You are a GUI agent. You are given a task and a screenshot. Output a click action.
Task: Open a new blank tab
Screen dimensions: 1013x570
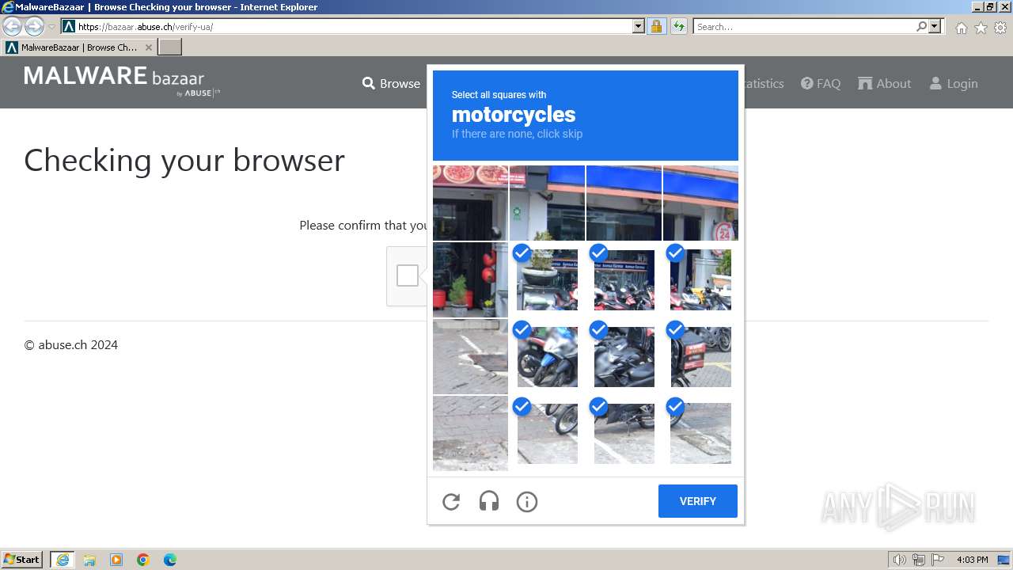coord(170,47)
